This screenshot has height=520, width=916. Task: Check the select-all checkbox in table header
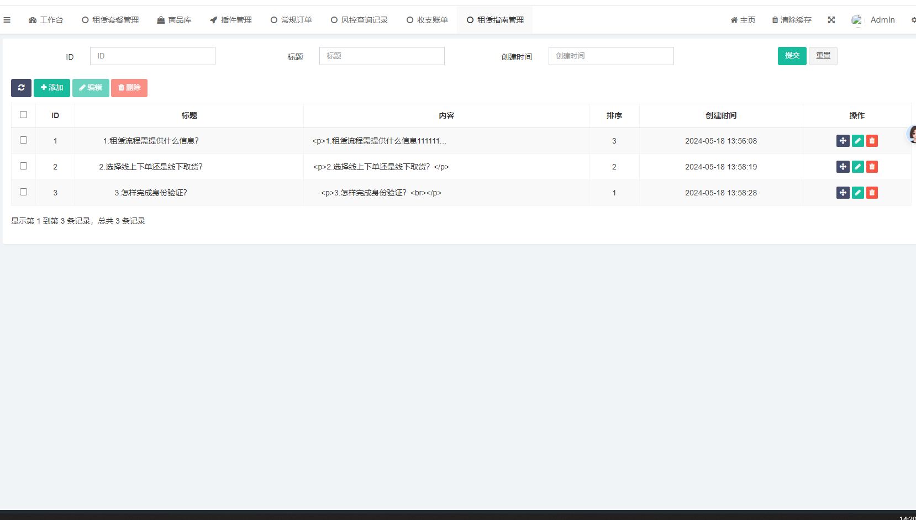tap(23, 115)
